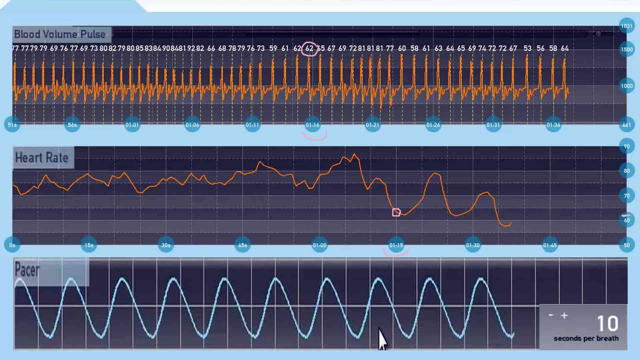Click the beat reading '66' in pulse row
This screenshot has width=640, height=360.
[211, 48]
